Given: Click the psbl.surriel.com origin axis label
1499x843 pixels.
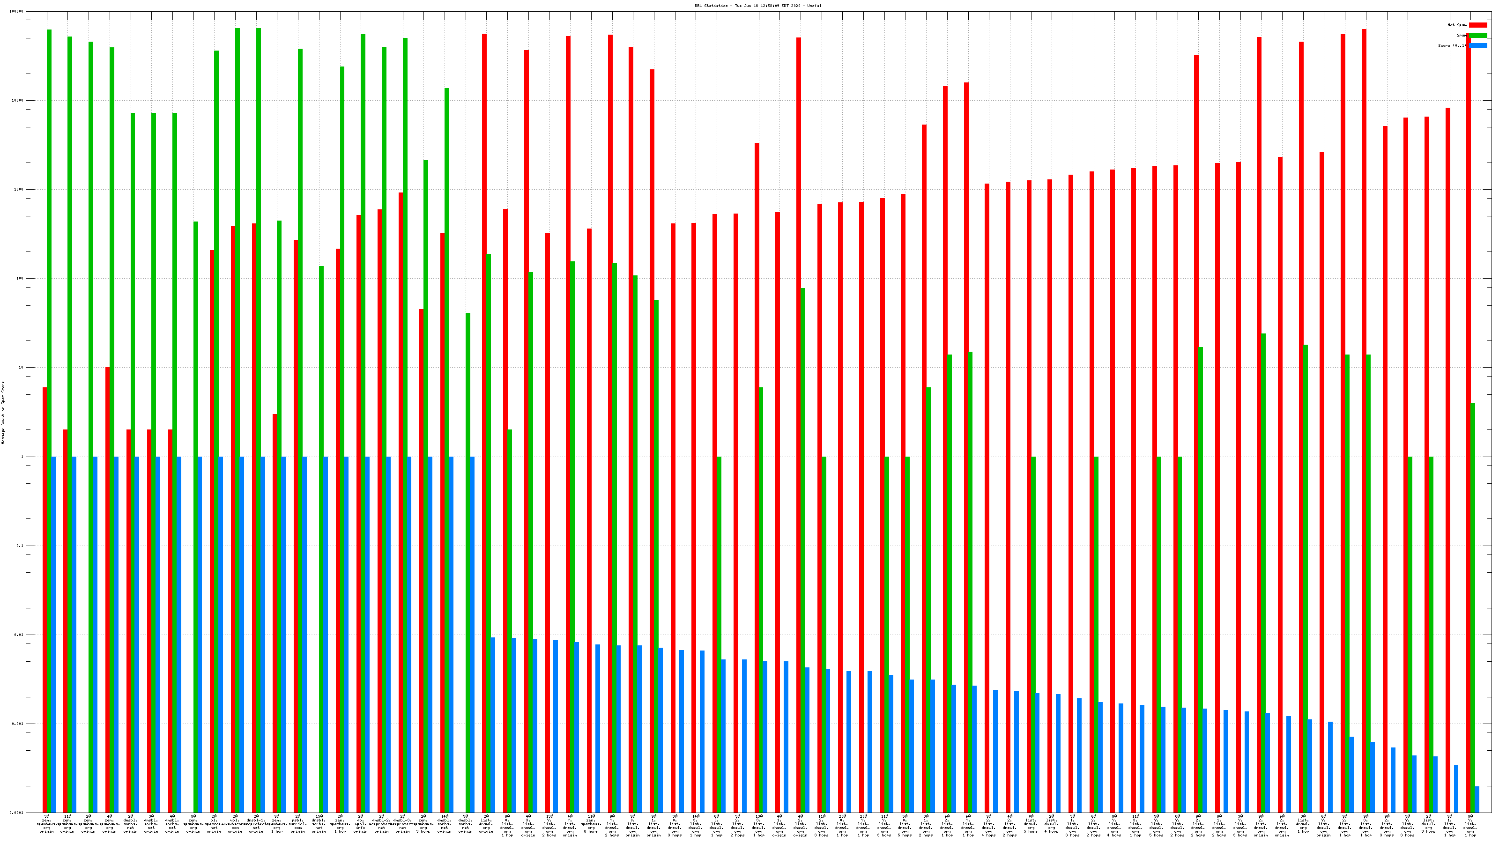Looking at the screenshot, I should (298, 824).
